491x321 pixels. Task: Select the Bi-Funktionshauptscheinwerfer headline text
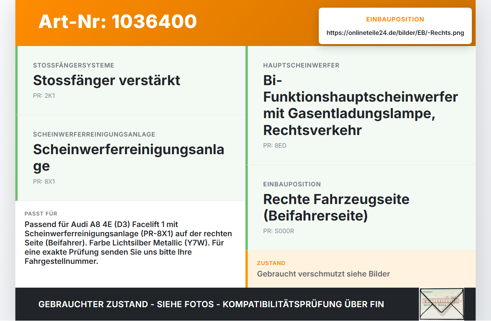(x=361, y=105)
